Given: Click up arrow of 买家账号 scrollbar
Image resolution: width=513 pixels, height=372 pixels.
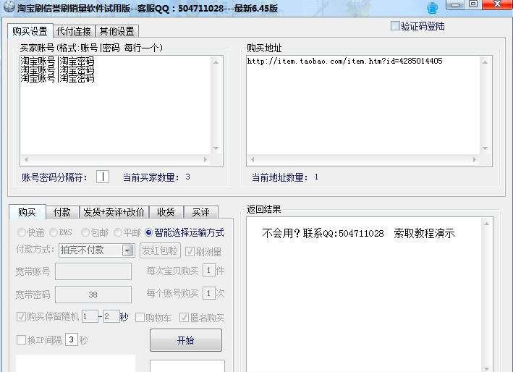Looking at the screenshot, I should (216, 62).
